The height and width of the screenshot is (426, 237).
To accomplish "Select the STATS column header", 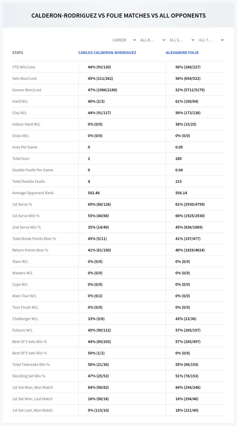I will 18,53.
